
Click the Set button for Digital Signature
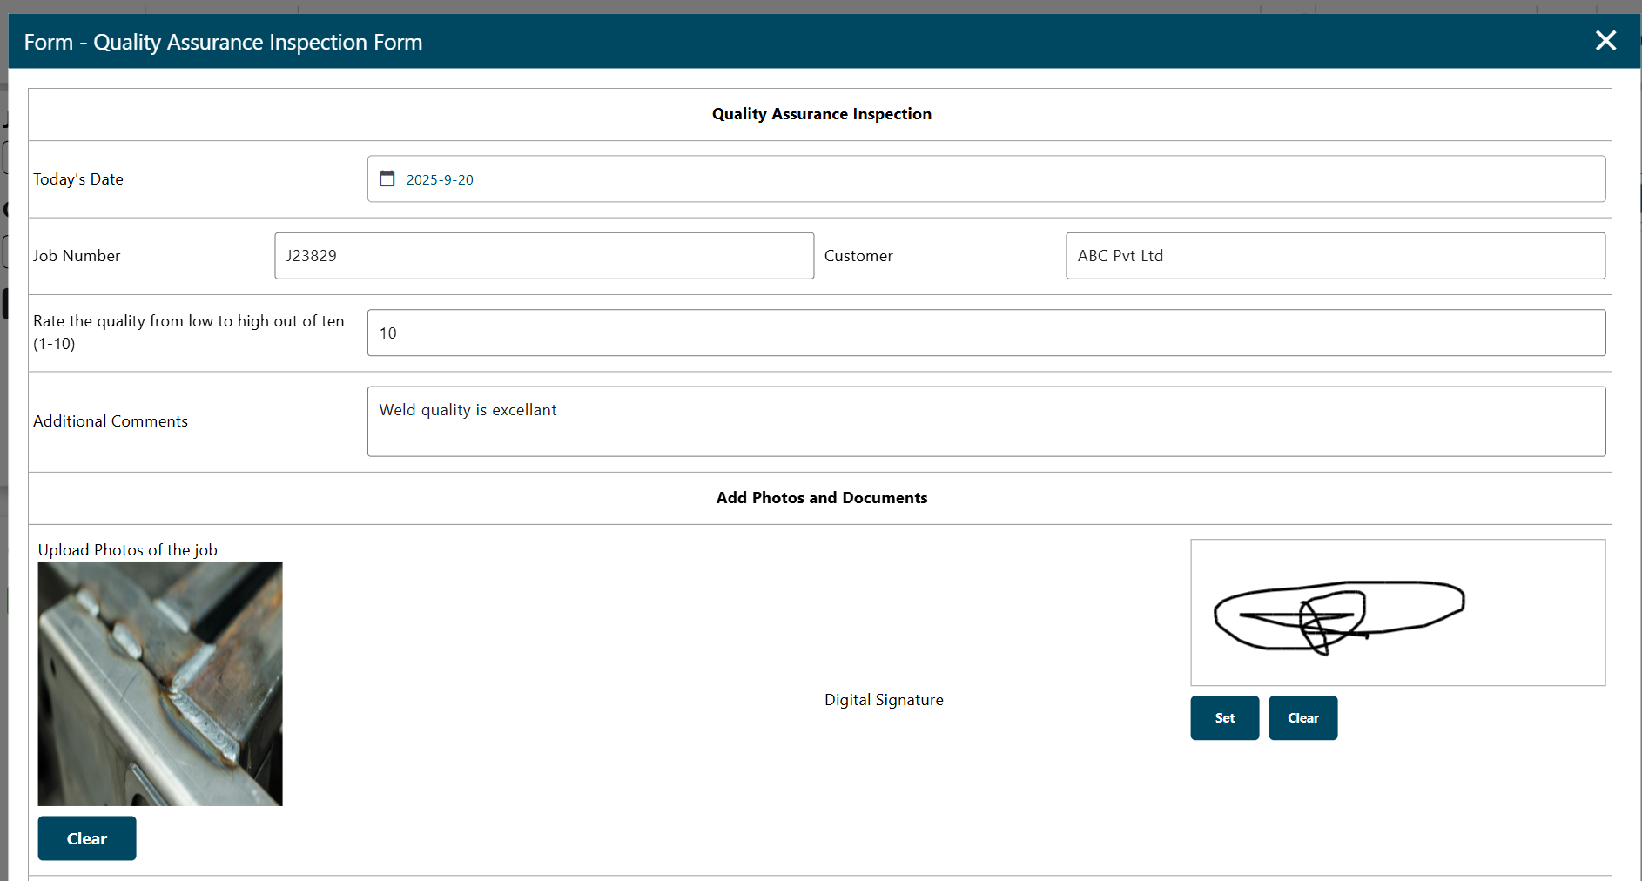point(1224,717)
